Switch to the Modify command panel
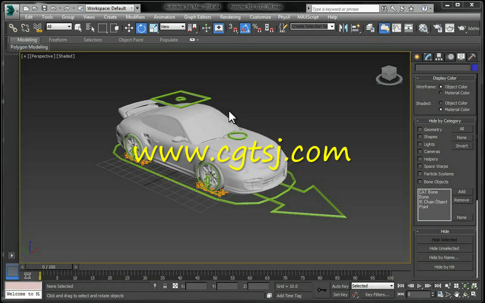 (x=428, y=57)
